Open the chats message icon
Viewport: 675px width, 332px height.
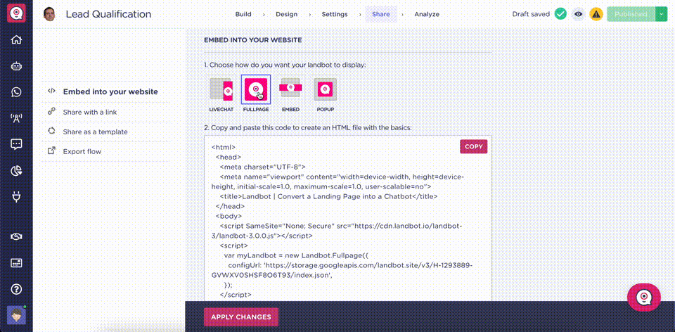16,144
